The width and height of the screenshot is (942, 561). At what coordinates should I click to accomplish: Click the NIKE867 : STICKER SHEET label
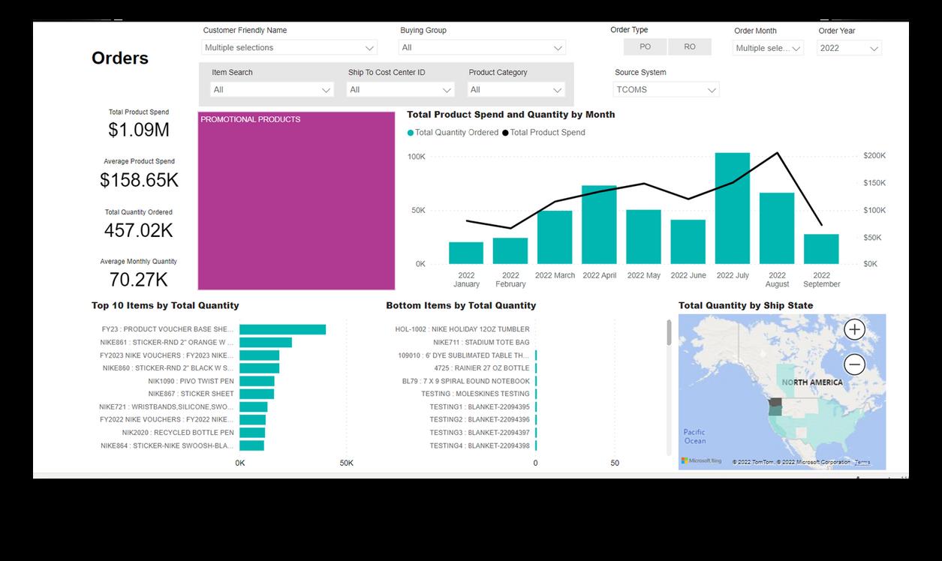click(x=191, y=394)
